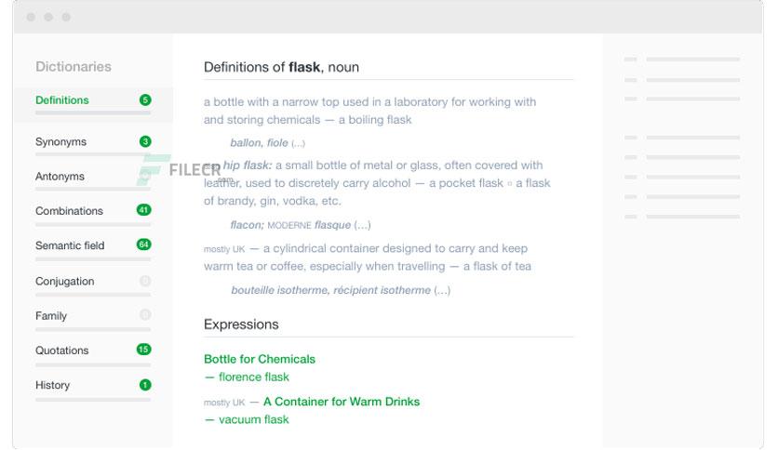This screenshot has width=778, height=450.
Task: Show the Quotations list
Action: 62,351
